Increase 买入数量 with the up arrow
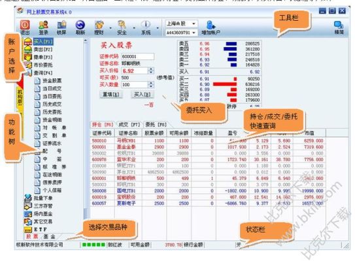 (x=151, y=83)
